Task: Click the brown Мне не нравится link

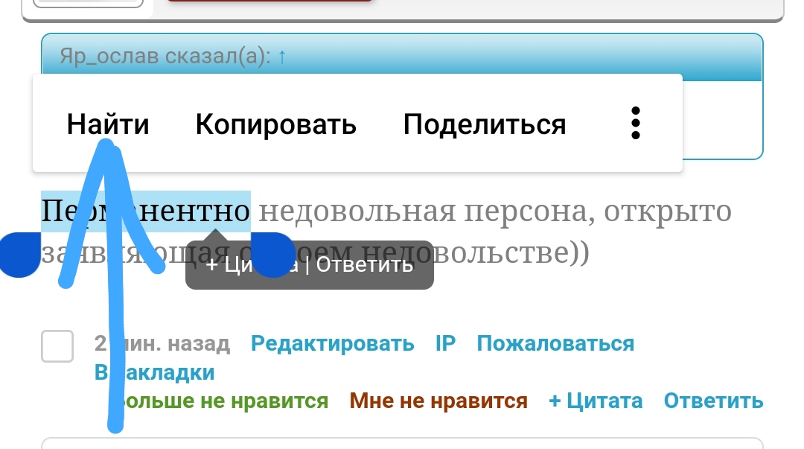Action: point(438,401)
